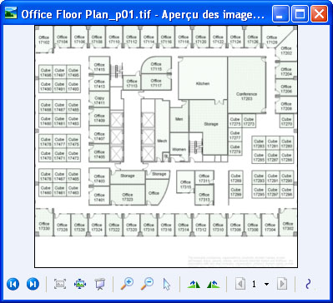Show image at actual size

click(x=80, y=284)
